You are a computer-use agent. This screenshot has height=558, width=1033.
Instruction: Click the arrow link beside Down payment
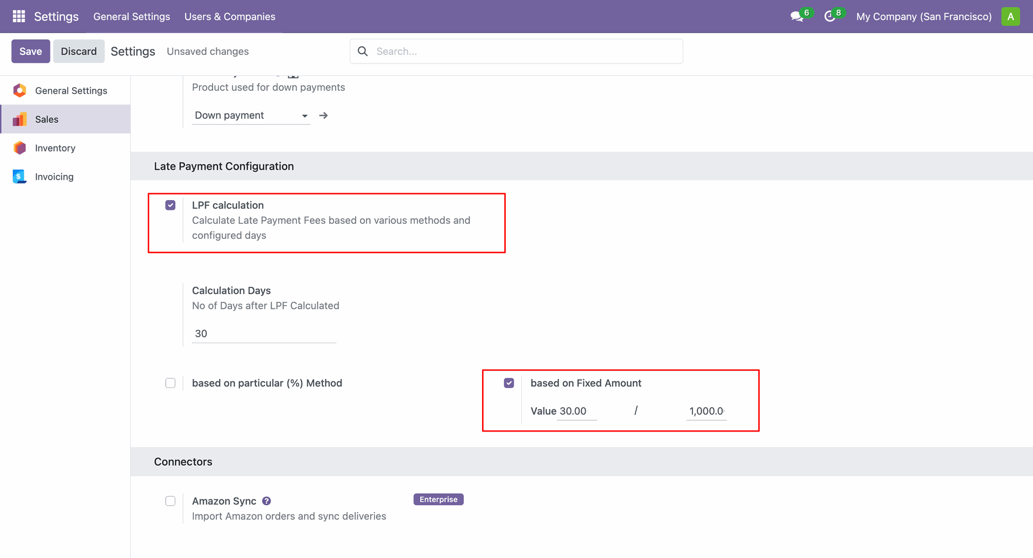[323, 116]
